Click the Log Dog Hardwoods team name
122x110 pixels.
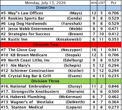27,24
